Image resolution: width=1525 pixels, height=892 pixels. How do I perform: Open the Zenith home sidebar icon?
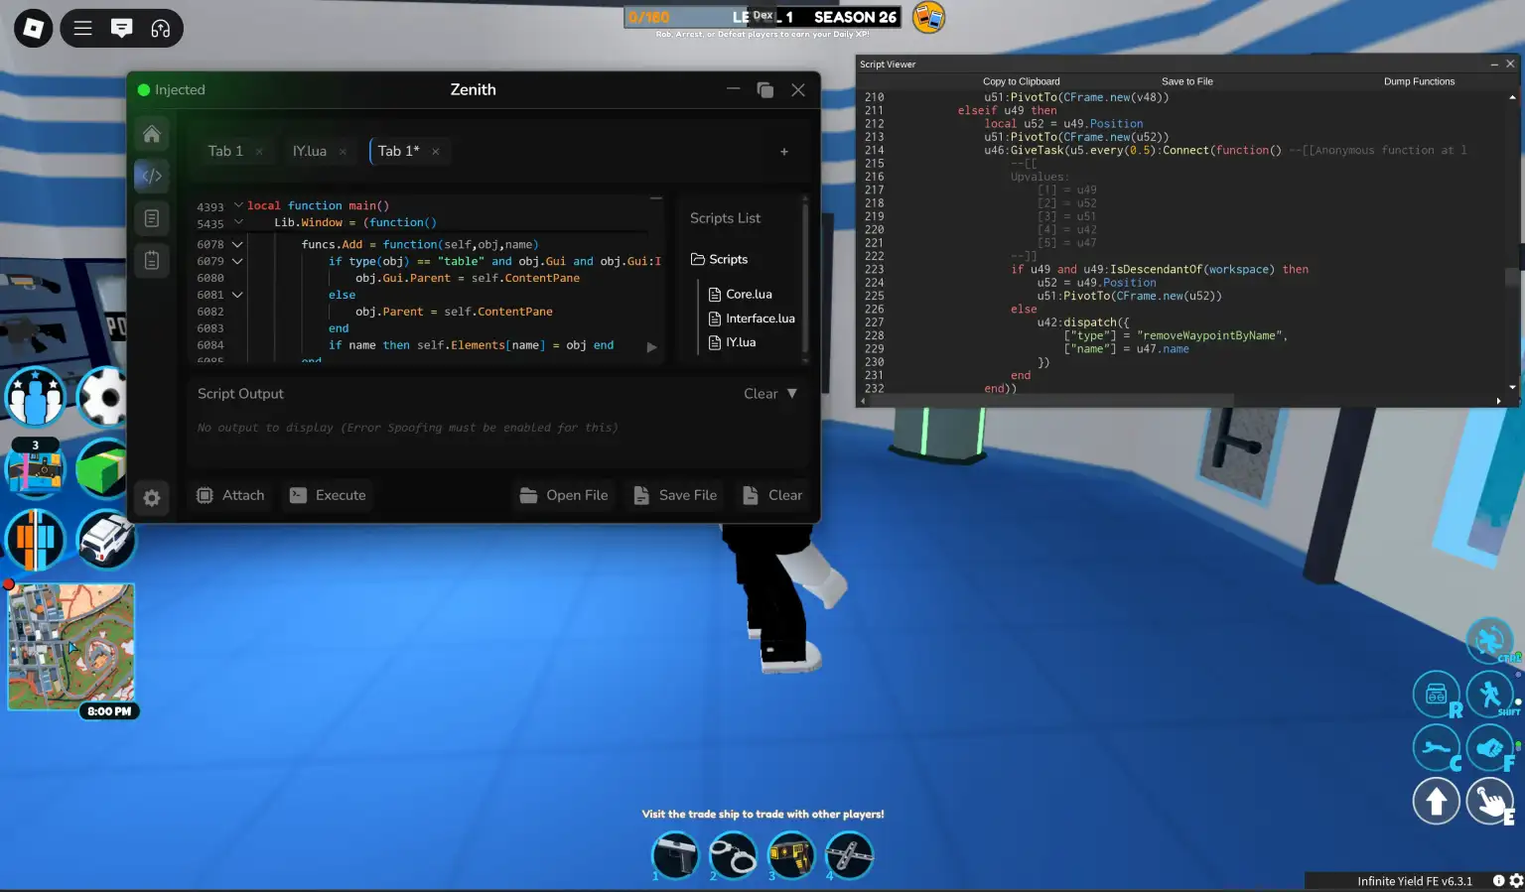[x=152, y=134]
